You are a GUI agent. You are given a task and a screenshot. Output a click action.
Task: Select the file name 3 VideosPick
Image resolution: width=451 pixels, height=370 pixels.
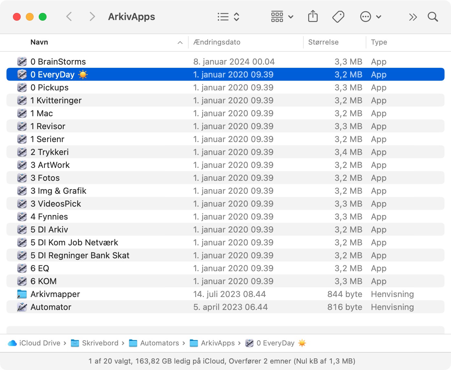point(56,204)
